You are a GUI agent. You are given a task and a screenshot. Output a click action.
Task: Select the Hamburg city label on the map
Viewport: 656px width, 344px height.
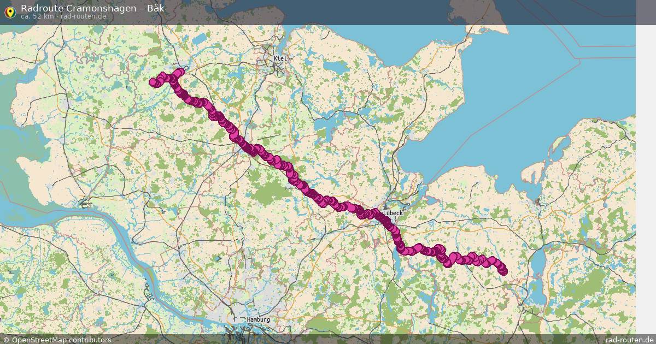pos(259,319)
